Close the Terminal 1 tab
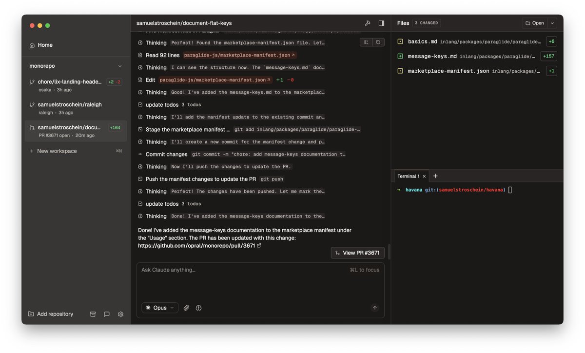Image resolution: width=585 pixels, height=353 pixels. point(424,176)
